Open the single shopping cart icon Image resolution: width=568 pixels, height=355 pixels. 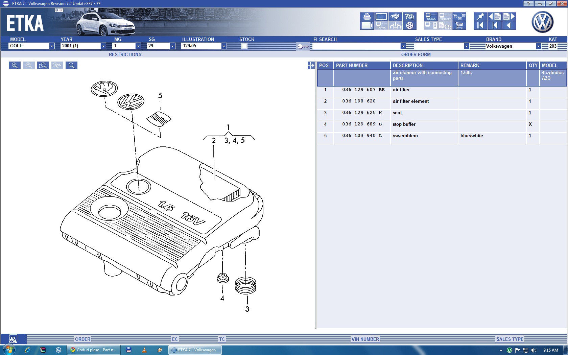[459, 25]
